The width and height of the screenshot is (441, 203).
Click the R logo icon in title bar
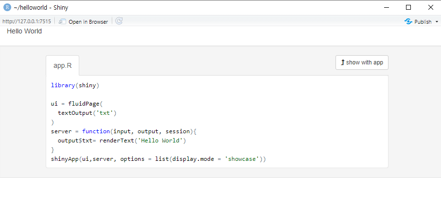[x=7, y=8]
